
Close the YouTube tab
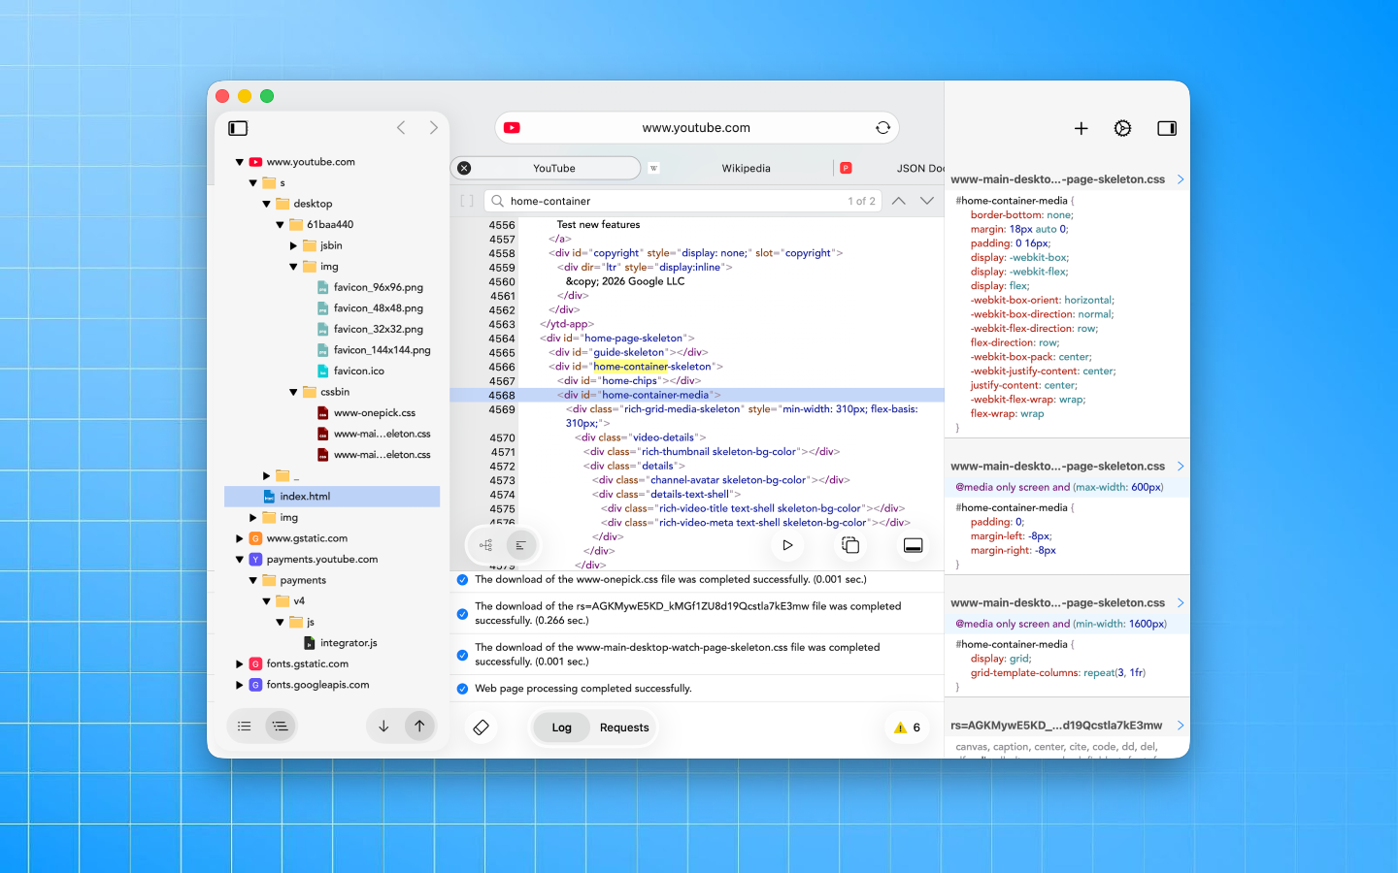tap(464, 168)
